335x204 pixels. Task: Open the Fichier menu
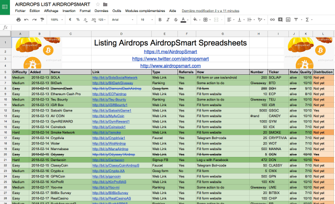[20, 11]
